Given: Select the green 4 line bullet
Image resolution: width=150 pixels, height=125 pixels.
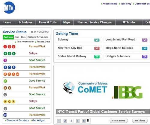Looking at the screenshot, I should [5, 54].
